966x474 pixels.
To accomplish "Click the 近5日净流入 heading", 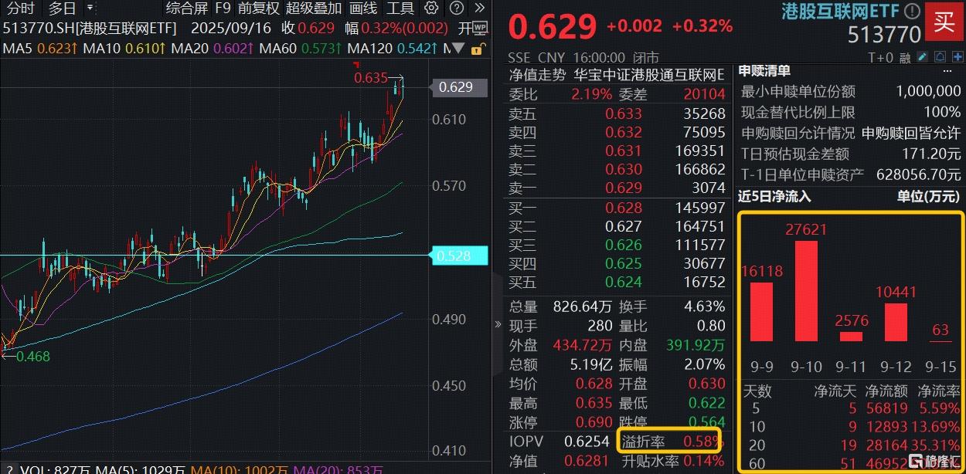I will click(x=775, y=196).
